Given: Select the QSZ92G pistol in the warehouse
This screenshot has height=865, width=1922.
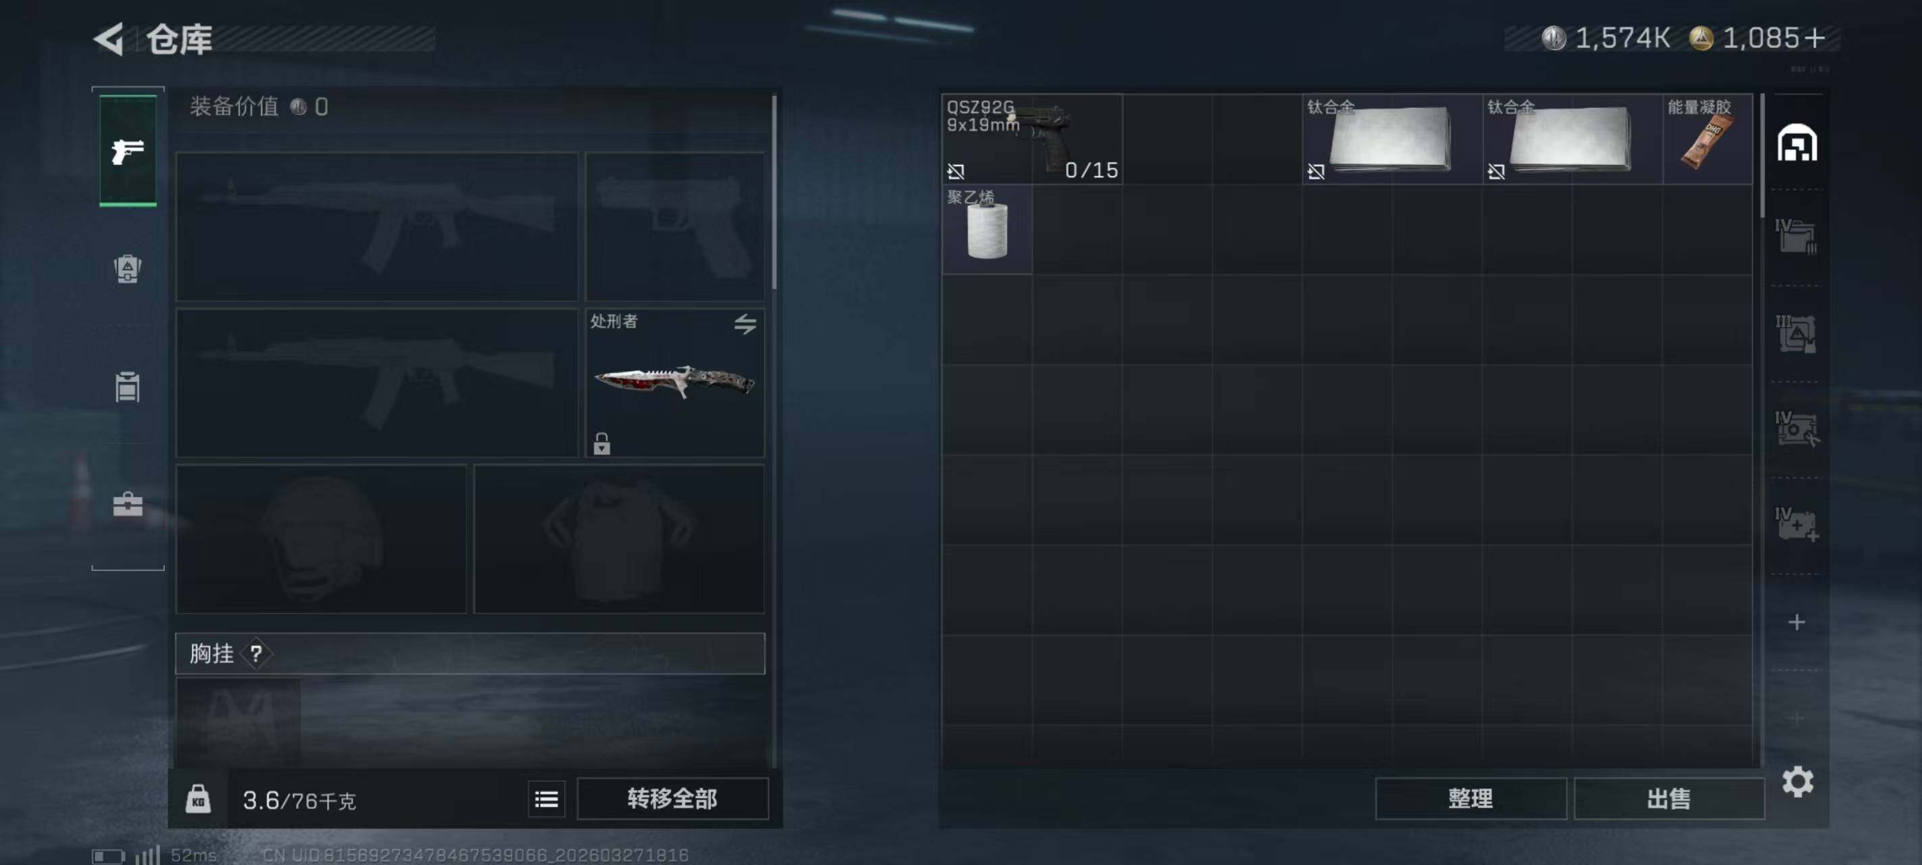Looking at the screenshot, I should 1032,139.
